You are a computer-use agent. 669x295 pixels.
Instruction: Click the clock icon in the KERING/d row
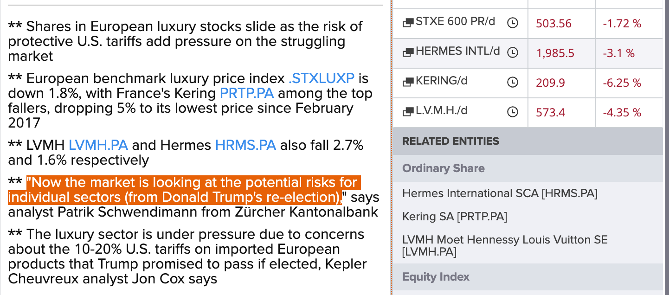click(512, 82)
